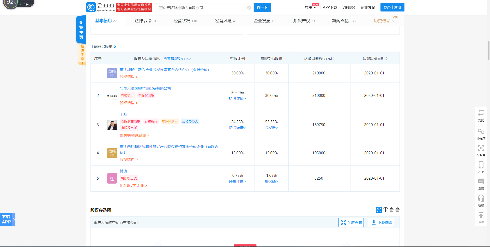Click the company name search input field
Screen dimensions: 490x247
pyautogui.click(x=202, y=8)
